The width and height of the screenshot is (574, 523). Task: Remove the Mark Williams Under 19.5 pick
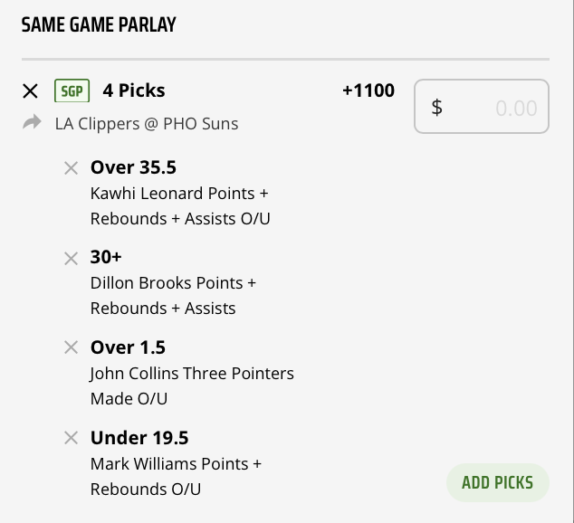71,438
